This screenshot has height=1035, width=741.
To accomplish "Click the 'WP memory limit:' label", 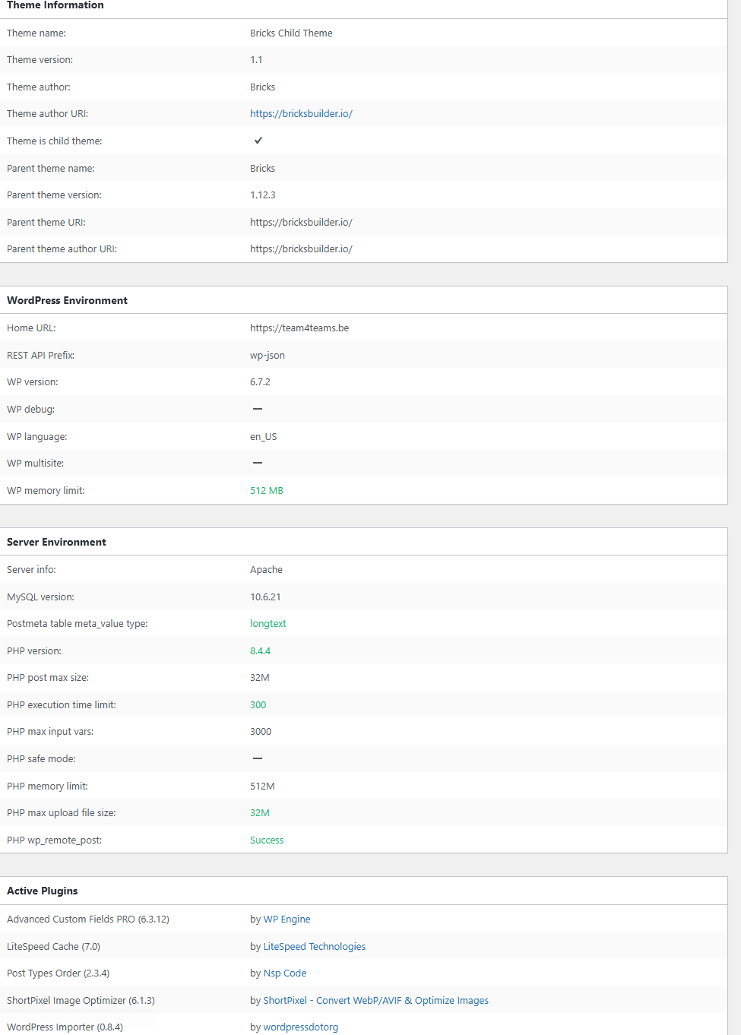I will (46, 491).
